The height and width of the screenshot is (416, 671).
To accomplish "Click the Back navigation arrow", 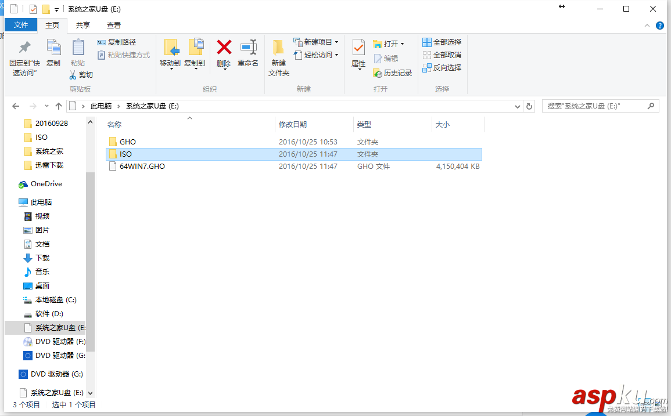I will [x=16, y=106].
